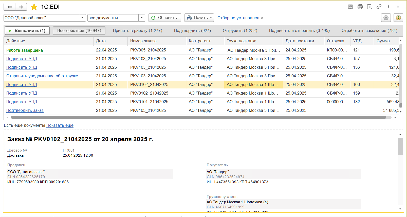This screenshot has width=407, height=217.
Task: Click the save diskette icon
Action: click(350, 7)
